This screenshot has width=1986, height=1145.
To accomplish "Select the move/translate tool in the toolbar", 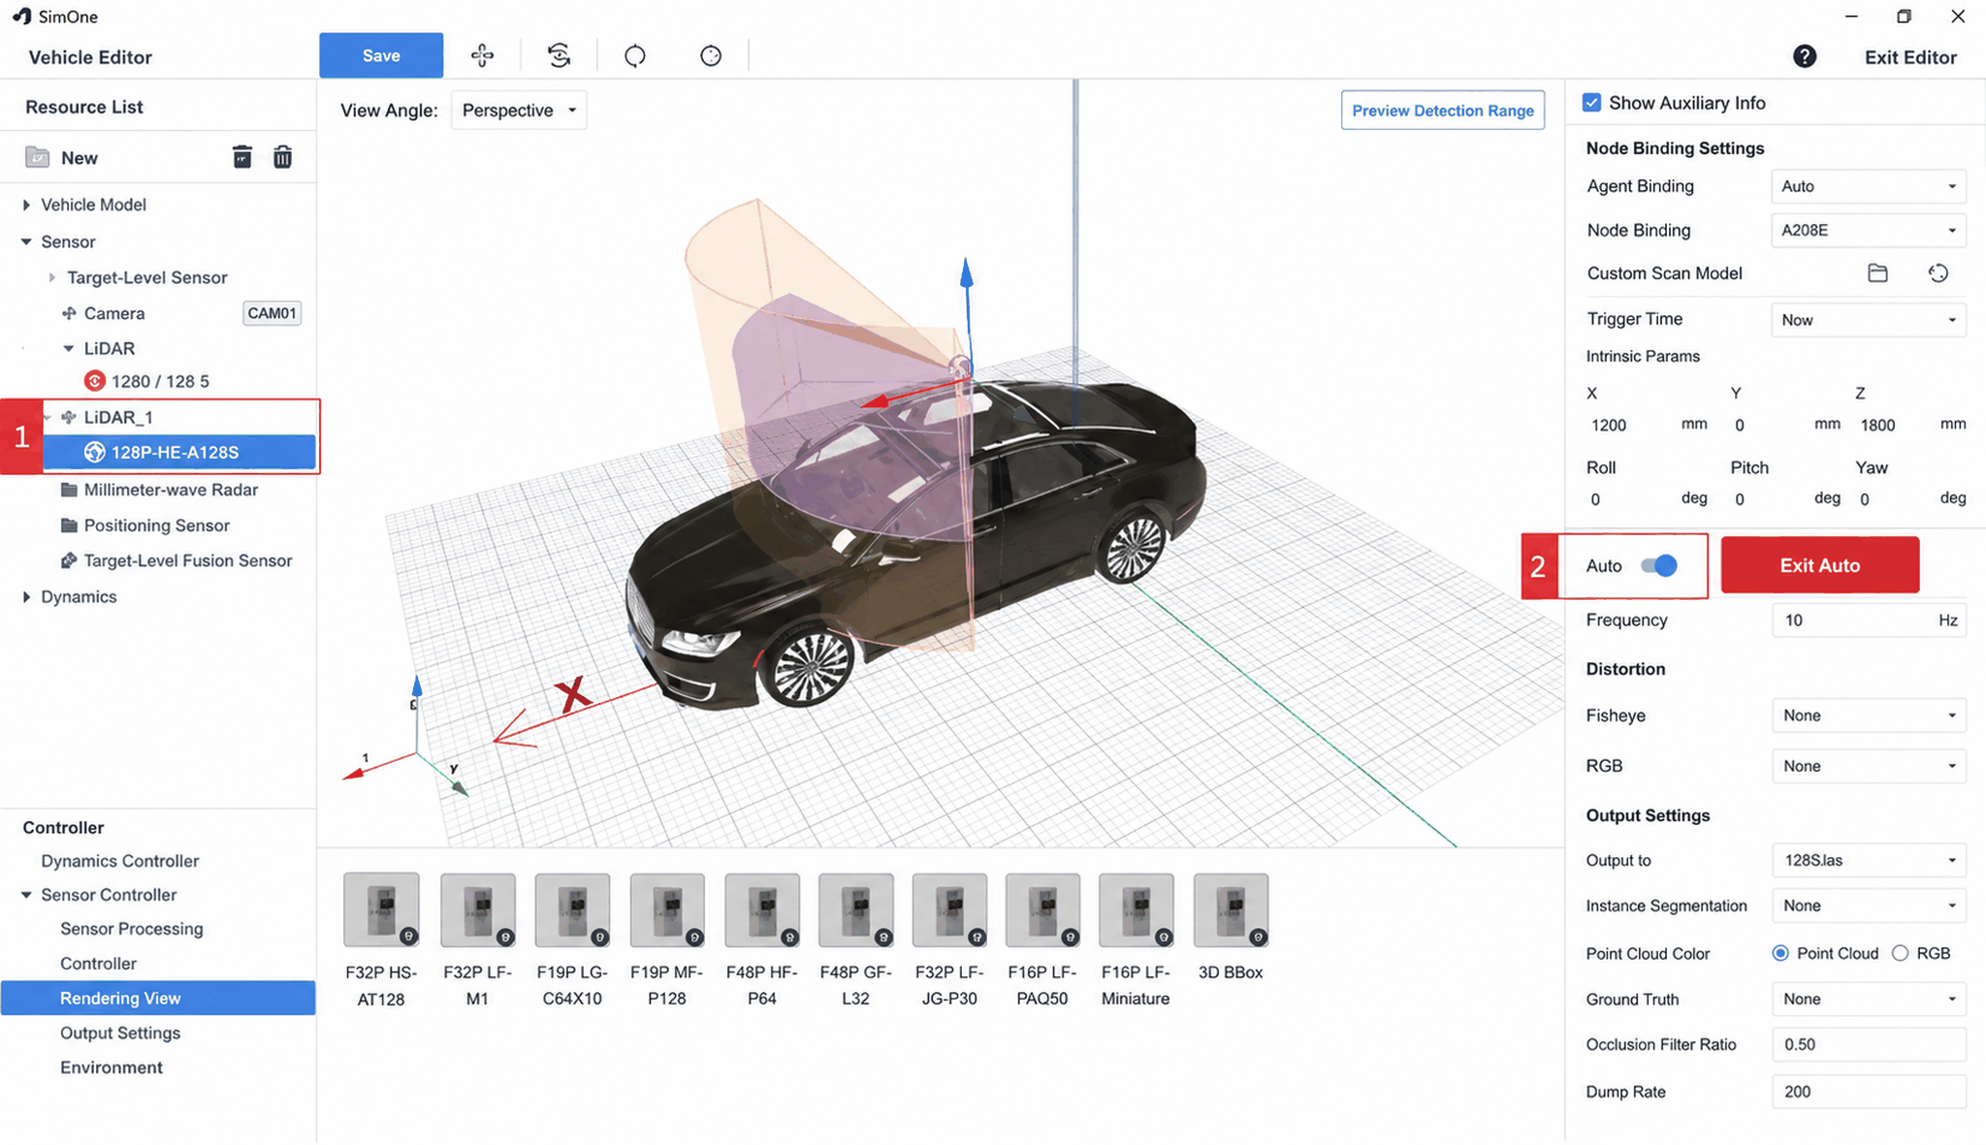I will (482, 55).
